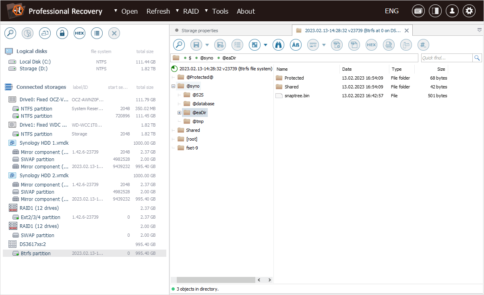Open the user account icon in top bar

pyautogui.click(x=452, y=11)
